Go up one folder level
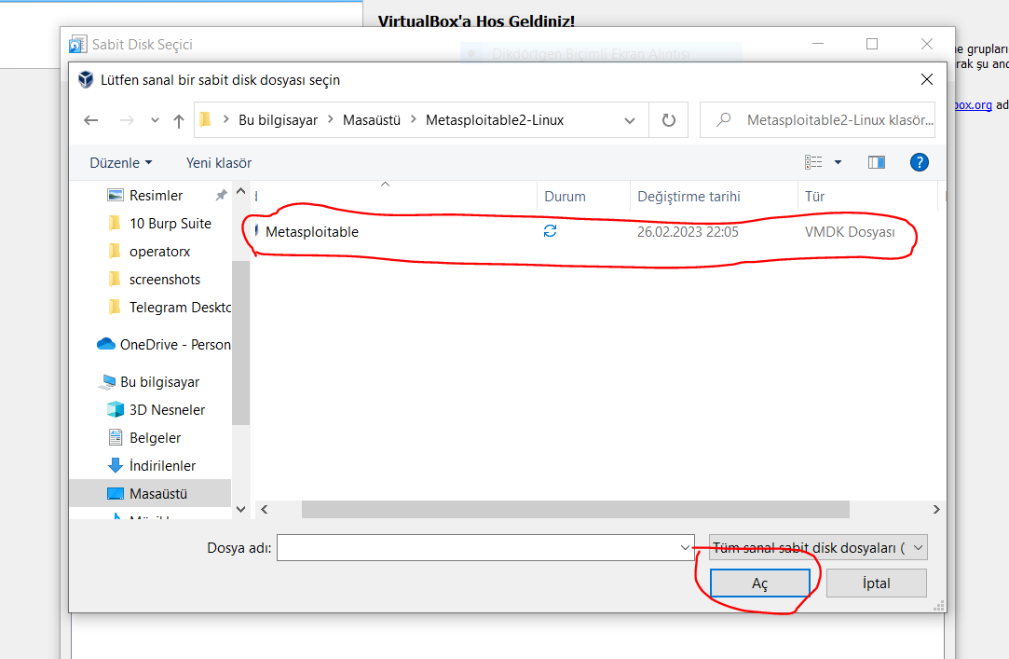This screenshot has width=1009, height=659. 179,120
